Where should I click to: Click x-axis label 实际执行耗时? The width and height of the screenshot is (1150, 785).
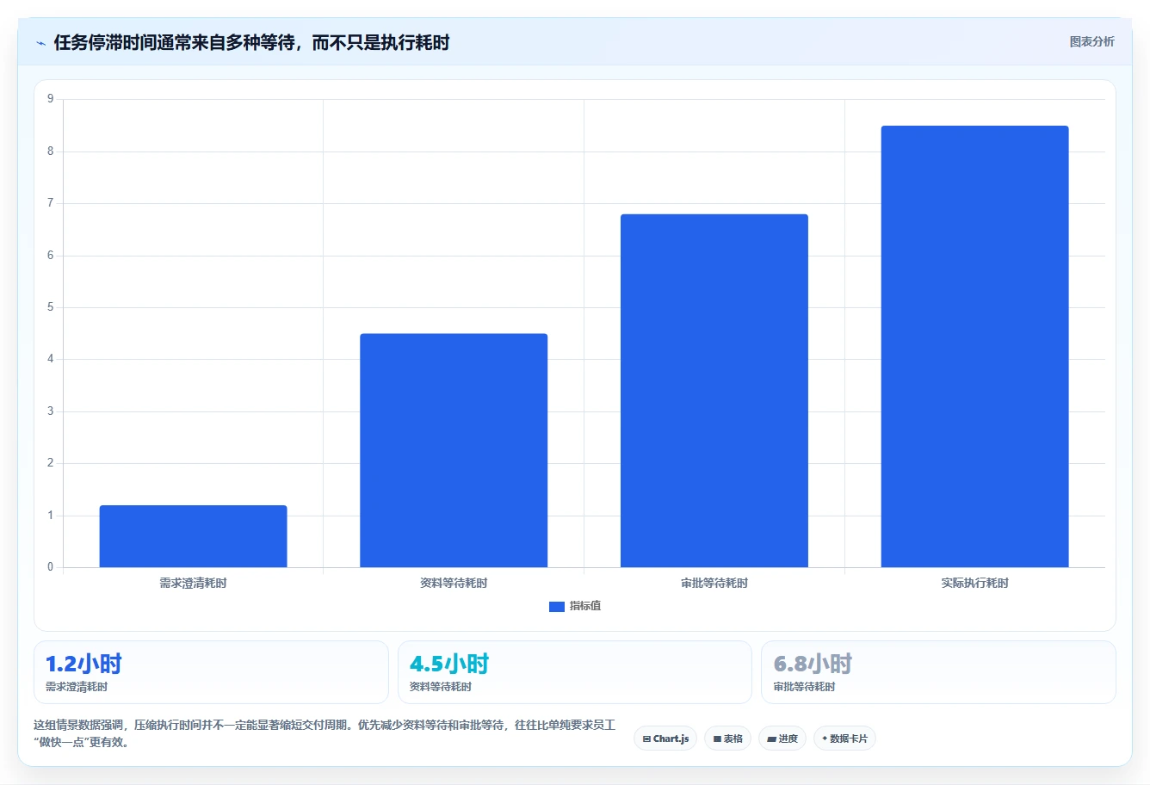(974, 584)
